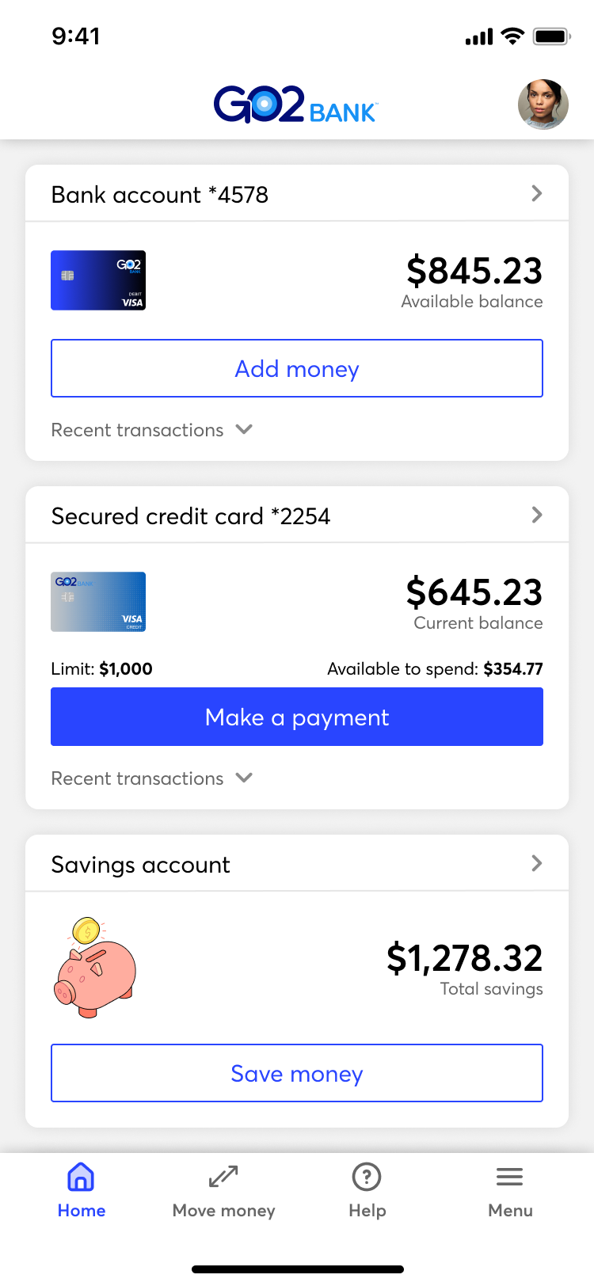Tap the Move money arrows icon

(x=223, y=1177)
